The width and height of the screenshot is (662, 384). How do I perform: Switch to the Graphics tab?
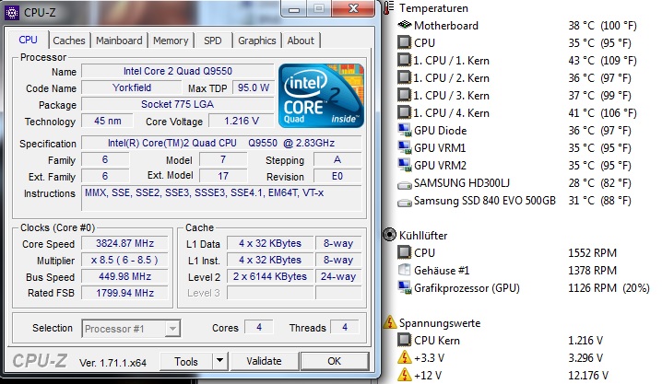pyautogui.click(x=256, y=41)
